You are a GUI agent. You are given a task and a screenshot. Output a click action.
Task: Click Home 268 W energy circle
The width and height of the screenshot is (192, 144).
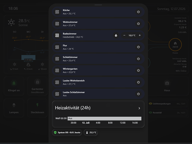point(175,45)
